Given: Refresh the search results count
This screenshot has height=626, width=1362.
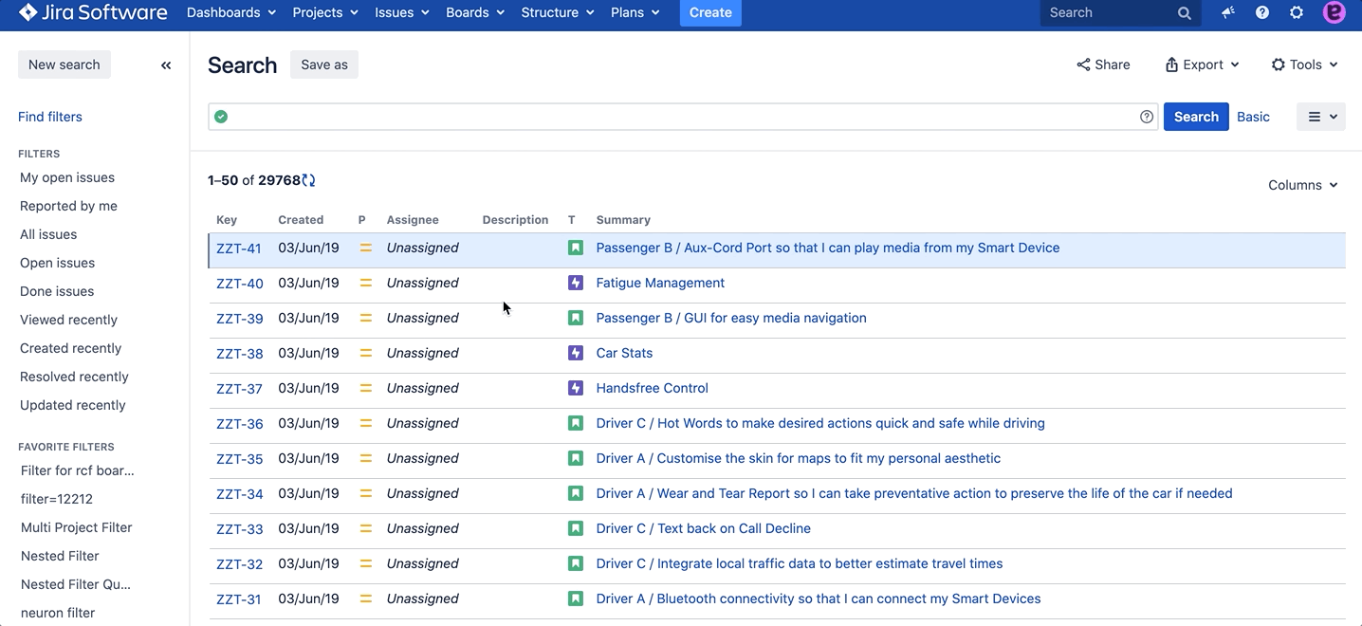Looking at the screenshot, I should (308, 180).
